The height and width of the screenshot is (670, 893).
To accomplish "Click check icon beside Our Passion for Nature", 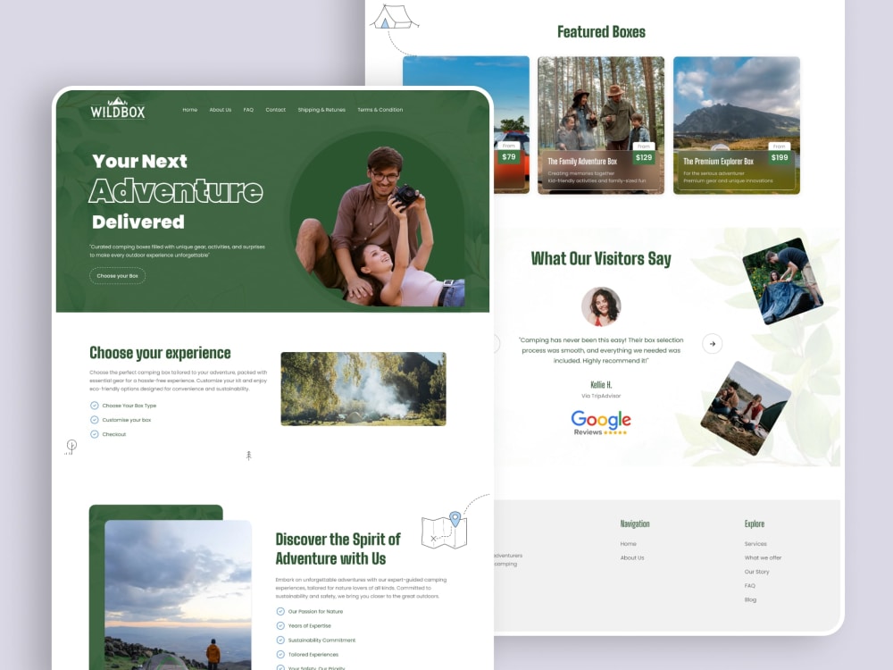I will pos(280,611).
